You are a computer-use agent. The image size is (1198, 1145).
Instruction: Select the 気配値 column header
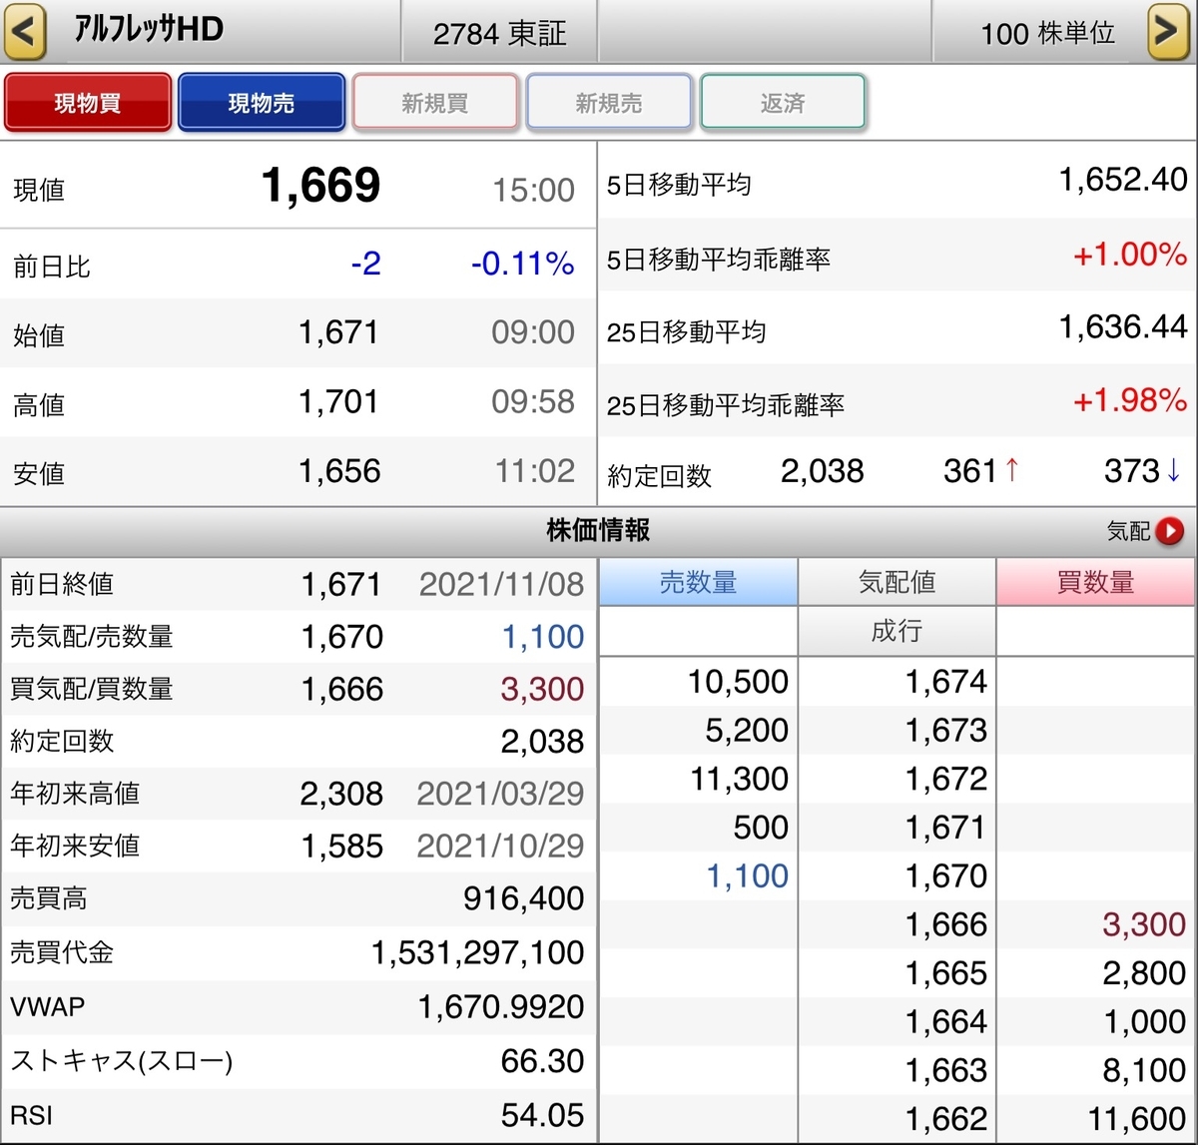click(x=897, y=582)
